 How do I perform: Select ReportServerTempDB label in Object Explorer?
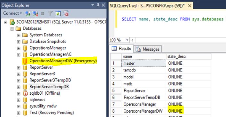(49, 87)
